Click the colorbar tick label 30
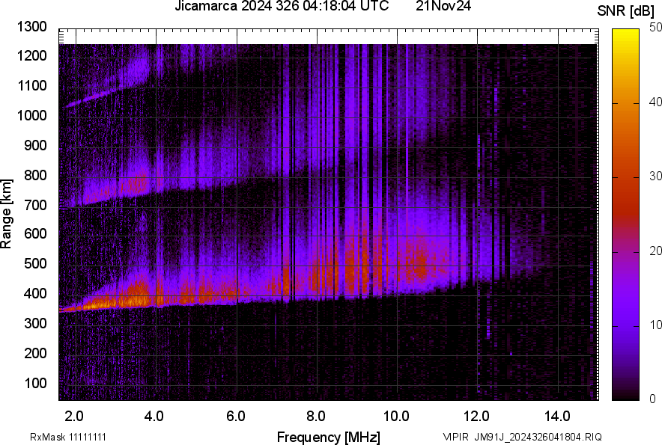Screen dimensions: 662x445 click(656, 176)
